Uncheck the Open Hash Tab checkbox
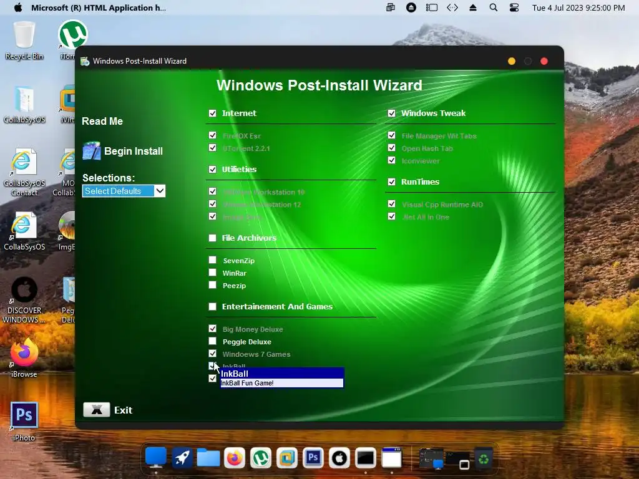The image size is (639, 479). click(392, 147)
